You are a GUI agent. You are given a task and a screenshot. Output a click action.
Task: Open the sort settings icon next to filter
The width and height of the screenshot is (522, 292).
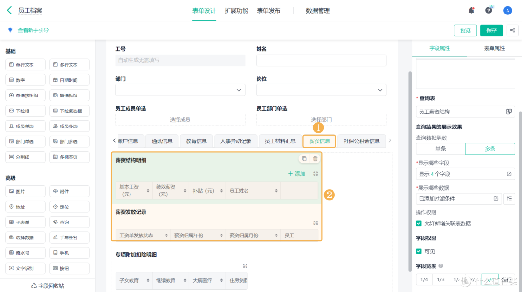click(x=509, y=198)
